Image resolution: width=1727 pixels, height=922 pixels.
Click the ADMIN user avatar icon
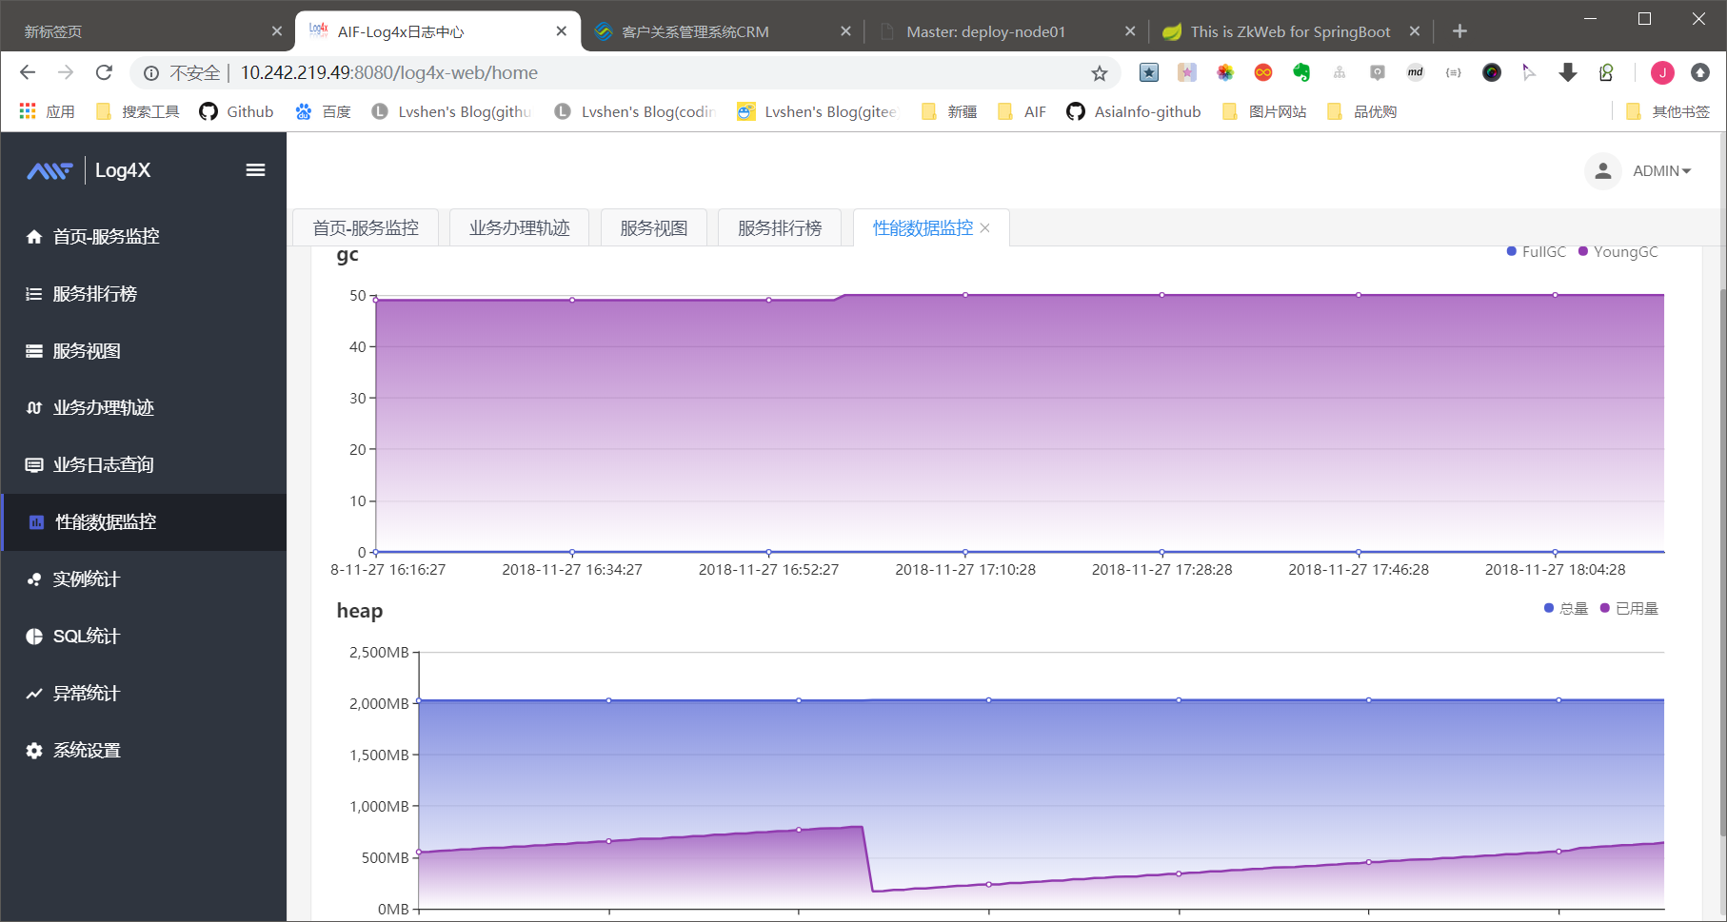coord(1603,171)
